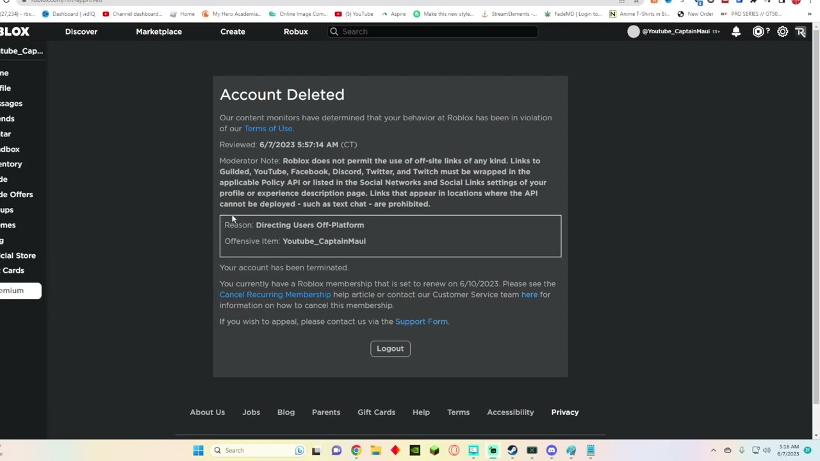820x461 pixels.
Task: Show hidden system tray icons
Action: point(713,450)
